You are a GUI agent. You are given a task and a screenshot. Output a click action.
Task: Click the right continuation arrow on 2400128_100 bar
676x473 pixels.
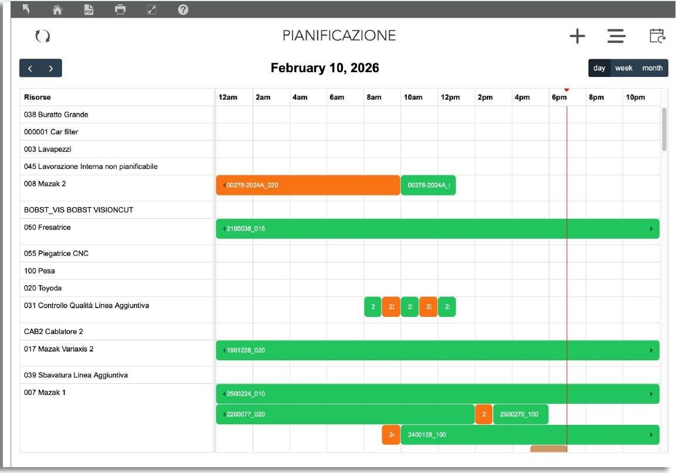tap(651, 435)
